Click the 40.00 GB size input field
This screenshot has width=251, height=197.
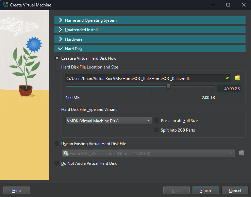tap(229, 89)
